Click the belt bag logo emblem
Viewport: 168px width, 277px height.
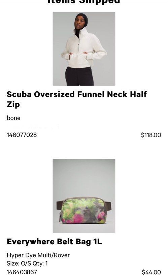click(x=100, y=220)
